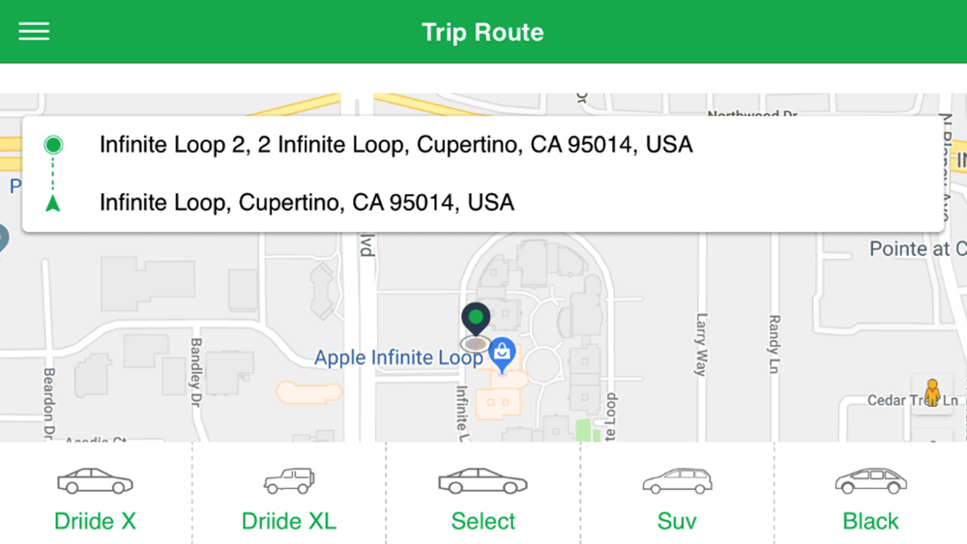The height and width of the screenshot is (544, 967).
Task: Select the Black car icon
Action: (871, 481)
